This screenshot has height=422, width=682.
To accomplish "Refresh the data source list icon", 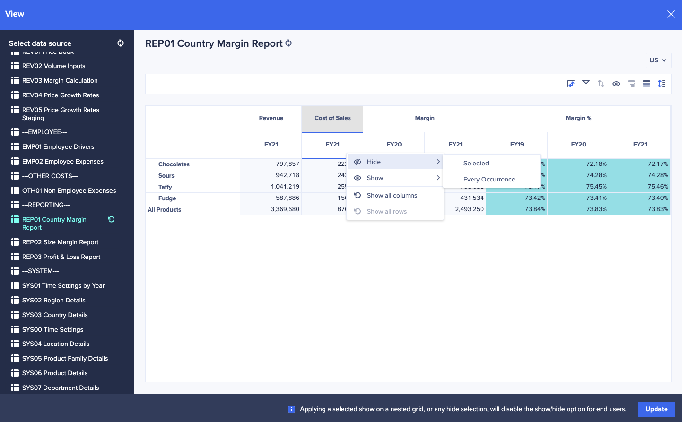I will [121, 43].
